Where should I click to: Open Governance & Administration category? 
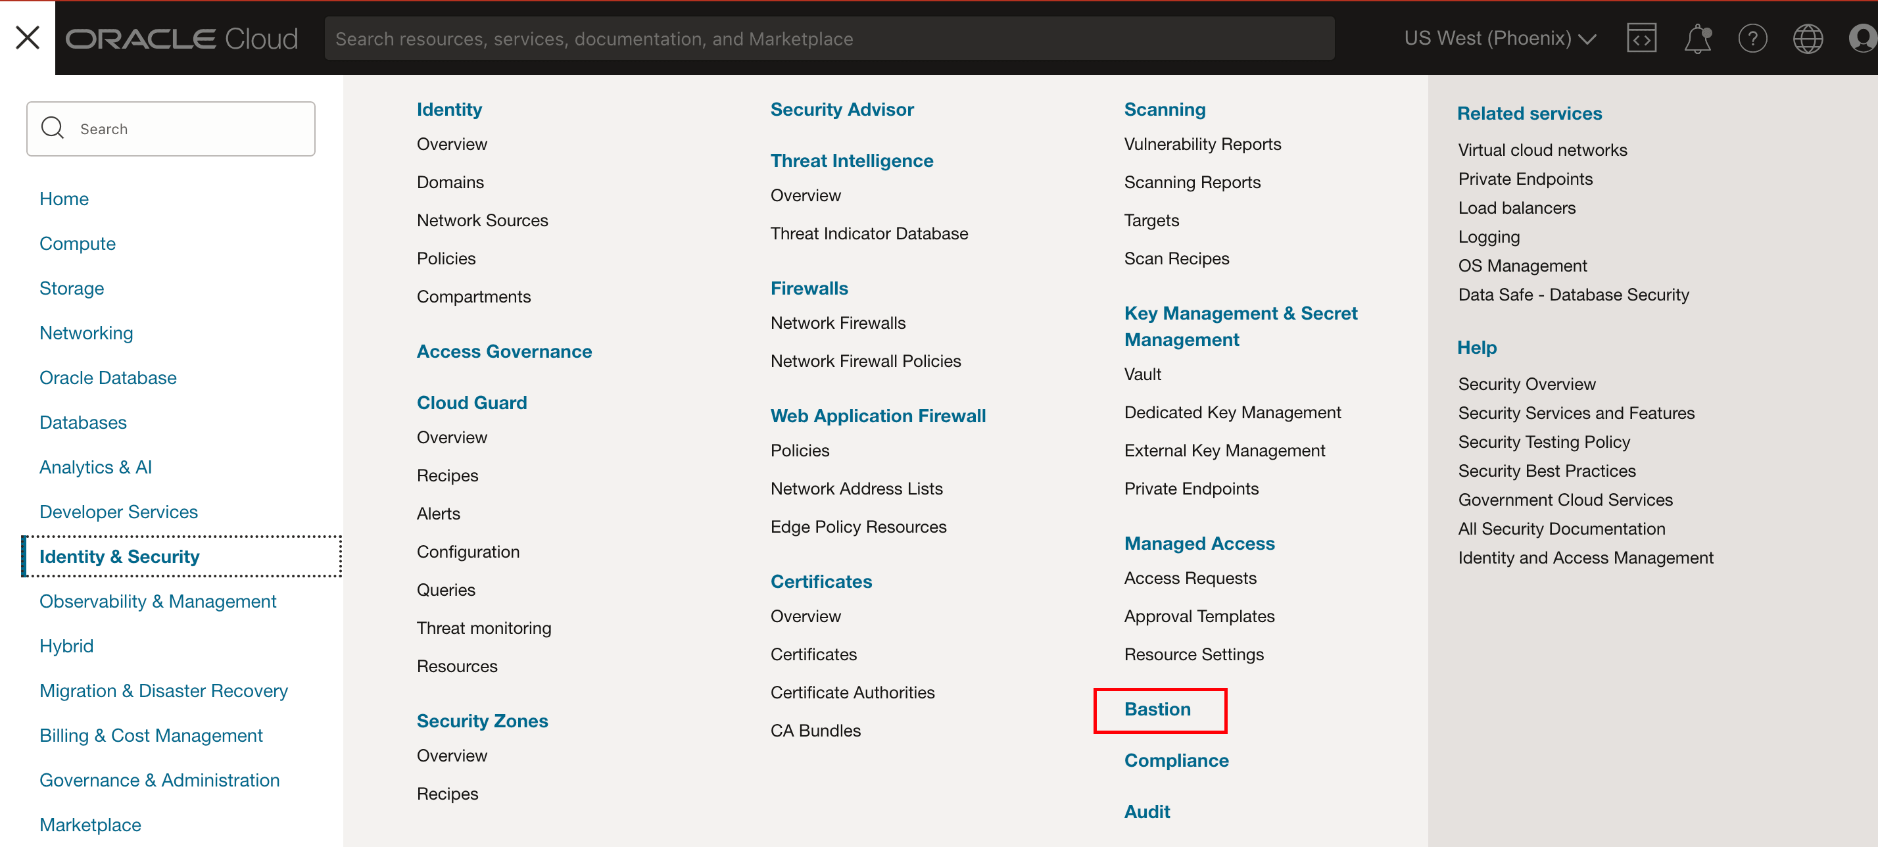pos(160,780)
